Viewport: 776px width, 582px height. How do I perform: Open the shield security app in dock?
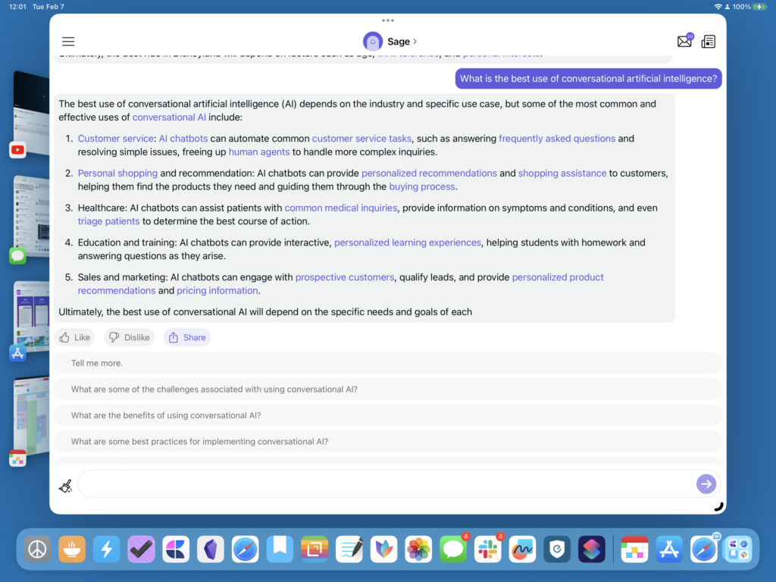tap(557, 549)
